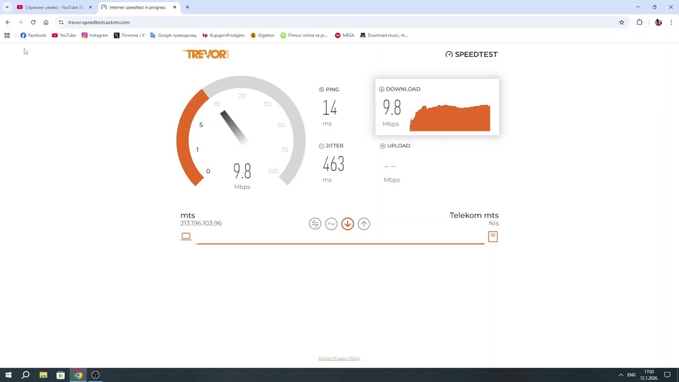This screenshot has width=679, height=382.
Task: Open the OBS Studio taskbar icon
Action: (x=95, y=375)
